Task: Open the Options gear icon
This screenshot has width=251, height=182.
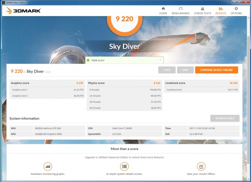Action: coord(236,9)
